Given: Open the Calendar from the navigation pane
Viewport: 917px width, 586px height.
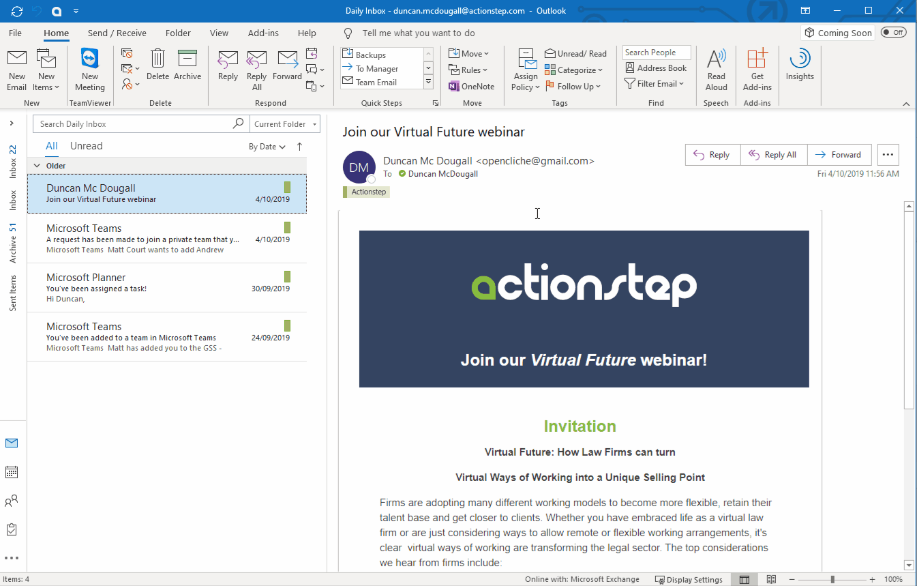Looking at the screenshot, I should [x=11, y=471].
